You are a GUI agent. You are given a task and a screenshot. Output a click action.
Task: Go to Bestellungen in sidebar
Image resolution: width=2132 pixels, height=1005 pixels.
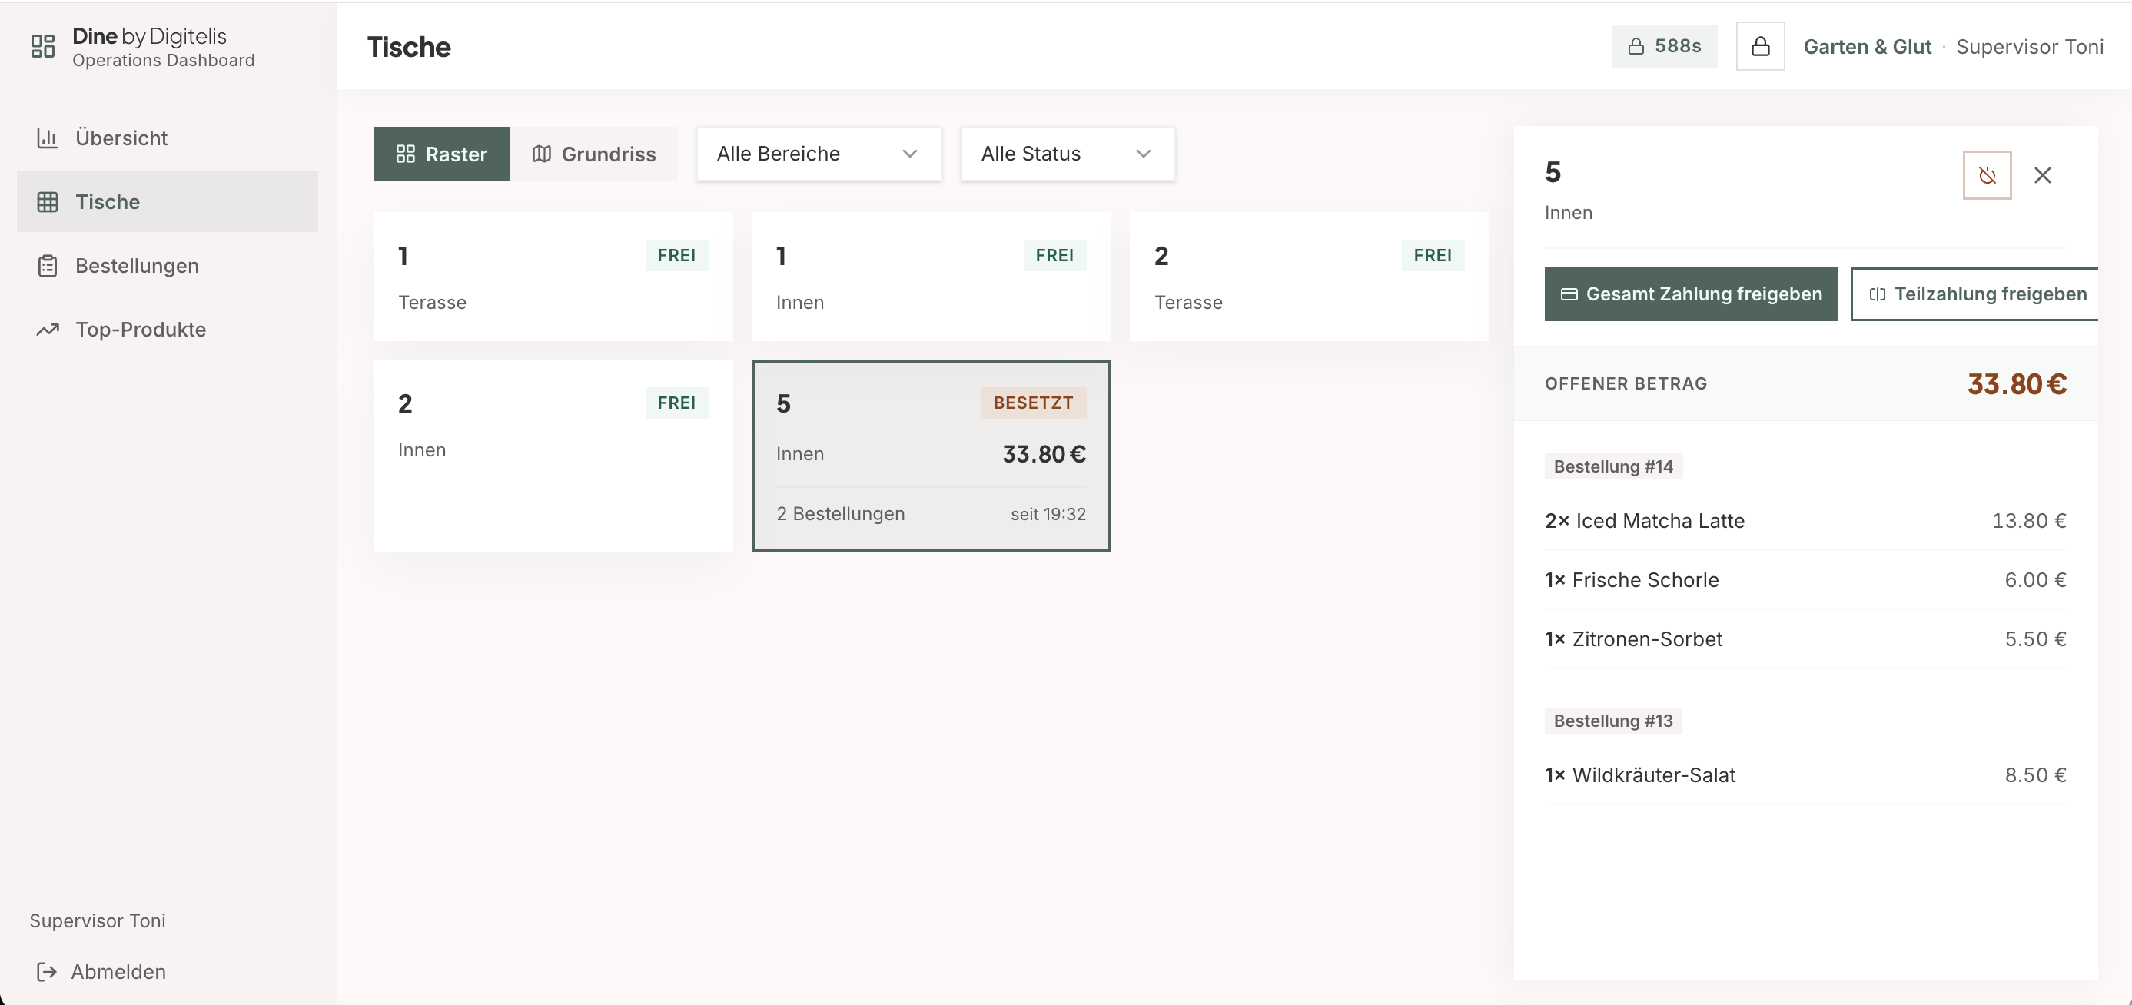click(168, 266)
